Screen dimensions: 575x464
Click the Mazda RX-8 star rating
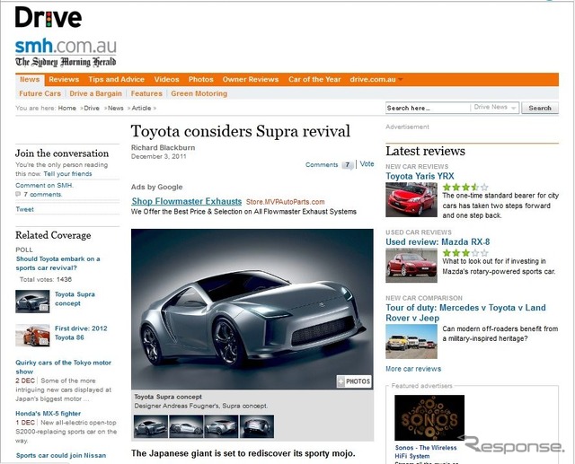click(465, 253)
